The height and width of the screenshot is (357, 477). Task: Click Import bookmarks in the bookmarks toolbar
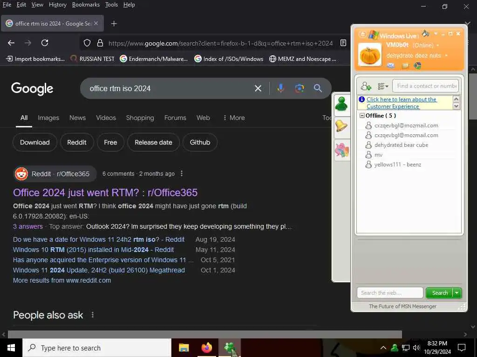tap(35, 59)
